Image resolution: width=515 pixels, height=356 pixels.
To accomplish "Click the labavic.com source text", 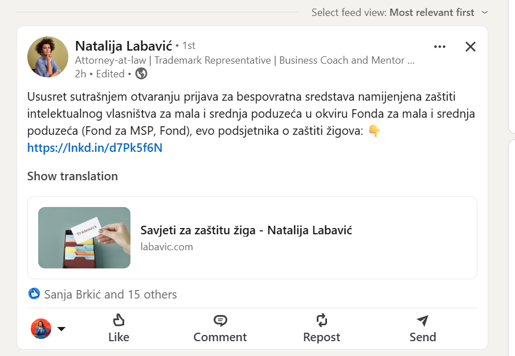I will (167, 247).
